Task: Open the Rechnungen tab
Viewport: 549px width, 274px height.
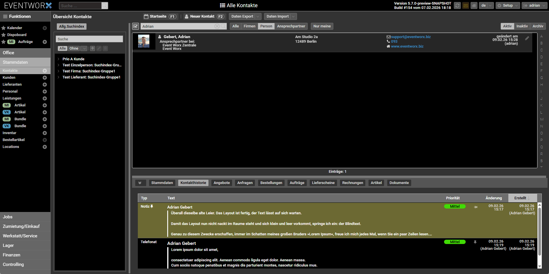Action: point(352,183)
